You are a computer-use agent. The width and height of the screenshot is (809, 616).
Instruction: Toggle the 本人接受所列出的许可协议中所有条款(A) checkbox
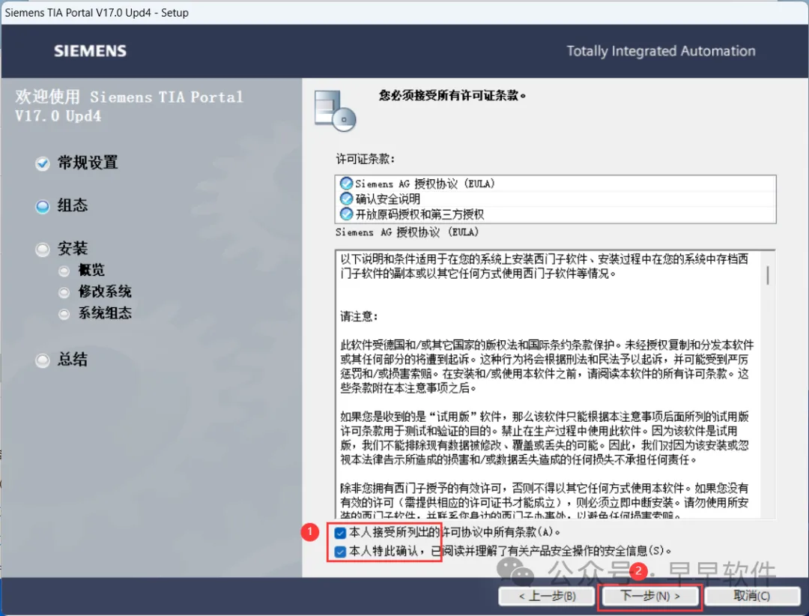(x=340, y=532)
